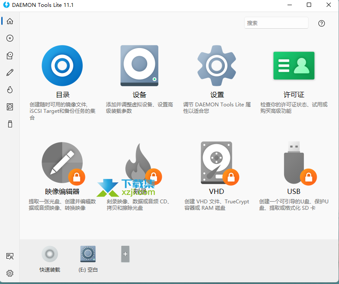
Task: Click into the 搜索 search field
Action: click(276, 23)
